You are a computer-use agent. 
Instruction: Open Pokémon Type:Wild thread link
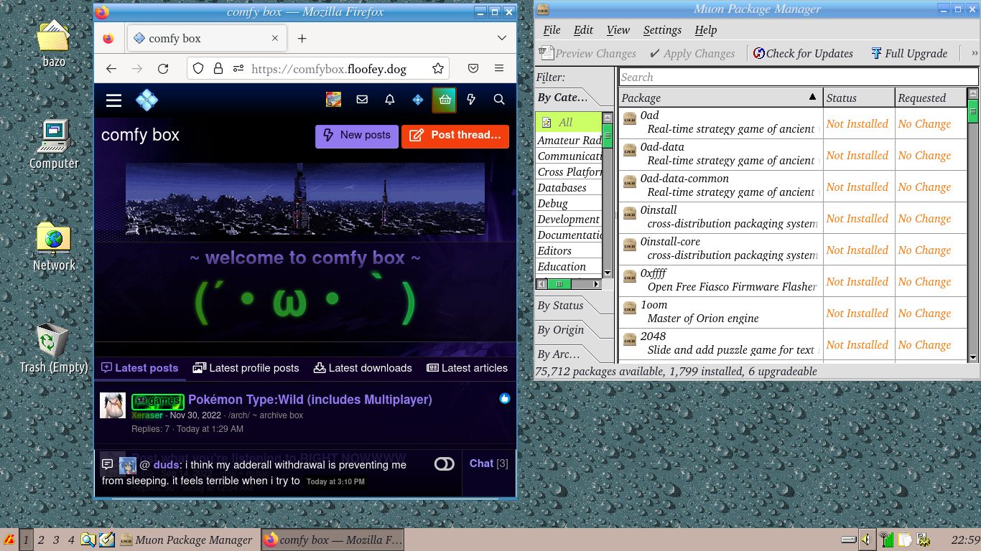click(310, 400)
